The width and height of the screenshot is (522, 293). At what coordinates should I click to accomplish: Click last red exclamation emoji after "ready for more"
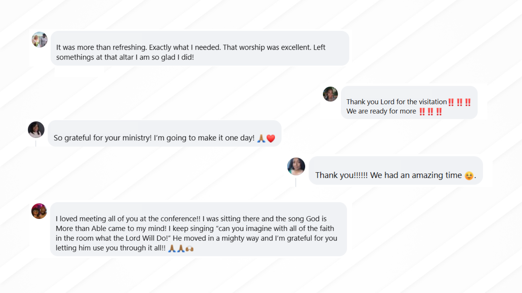(x=439, y=112)
